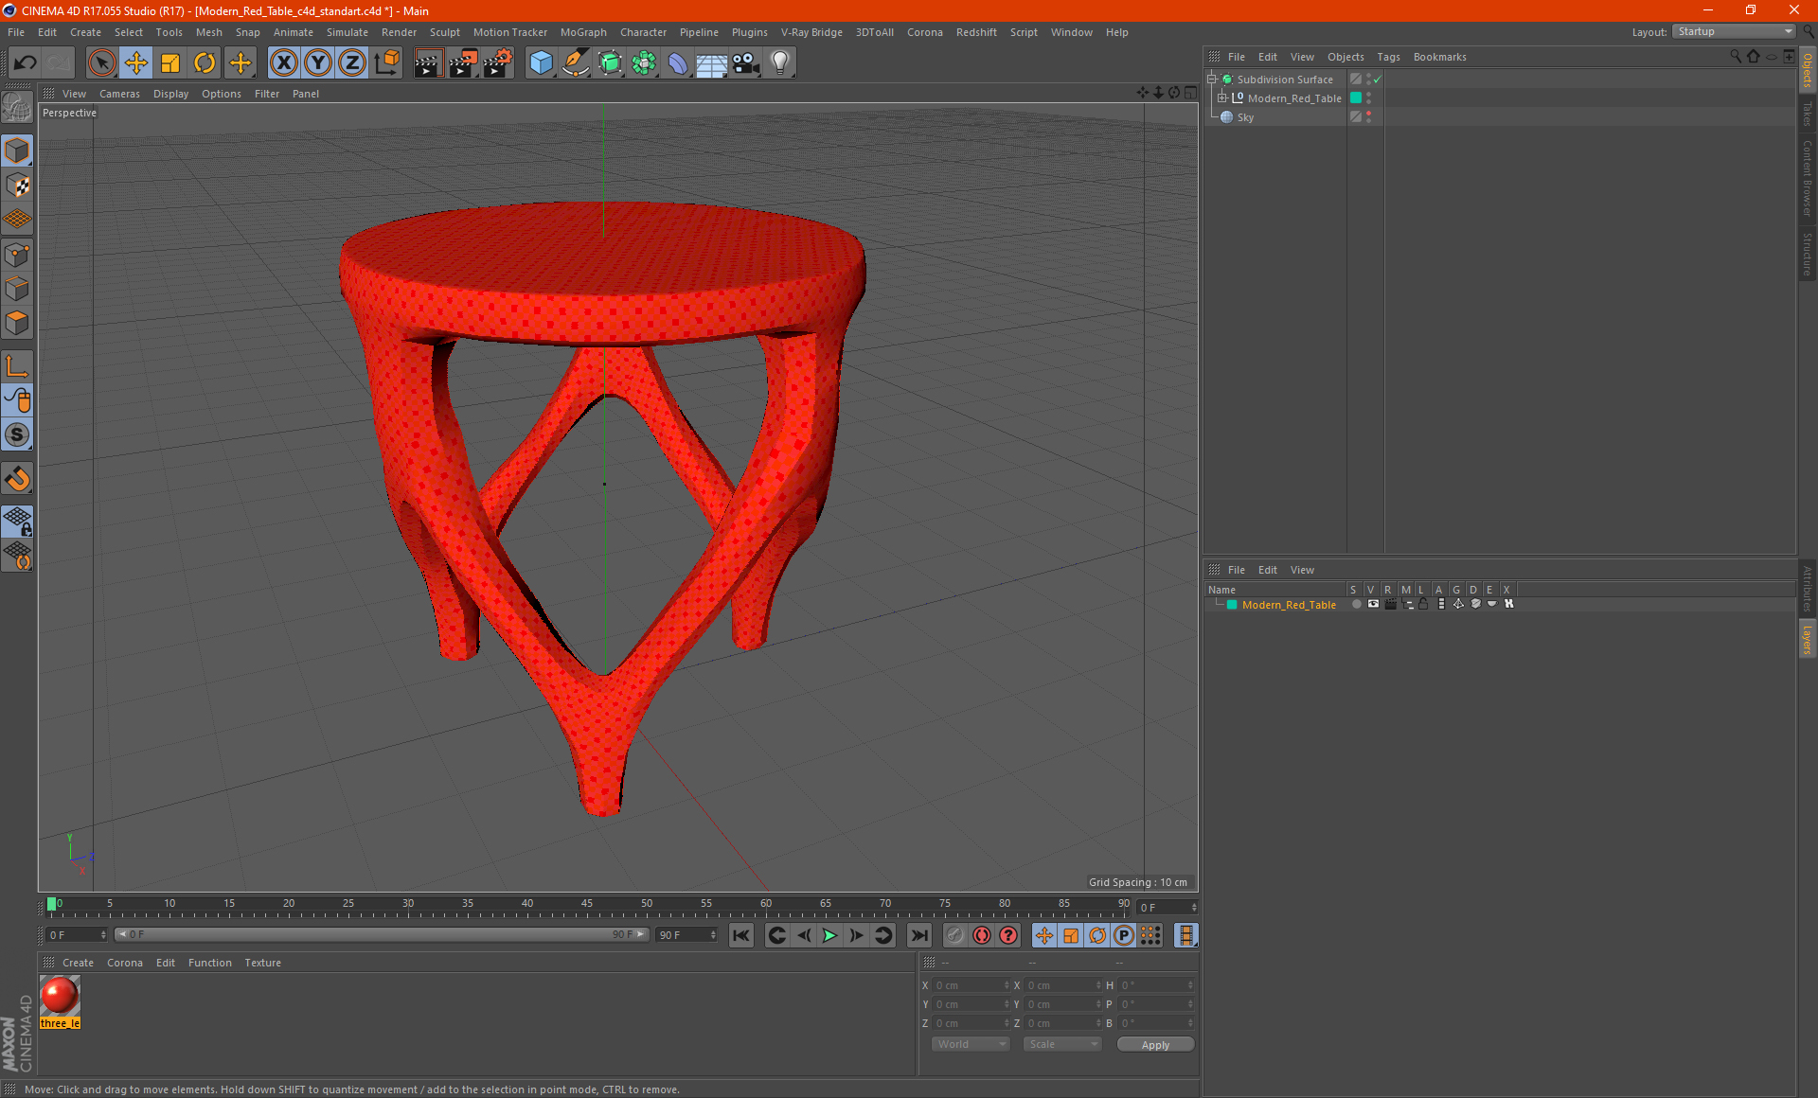Switch to Polygons mode
This screenshot has width=1818, height=1098.
point(17,323)
